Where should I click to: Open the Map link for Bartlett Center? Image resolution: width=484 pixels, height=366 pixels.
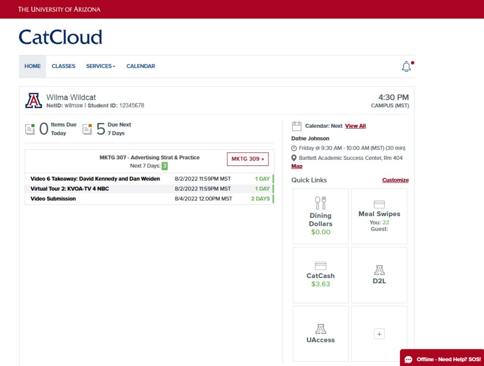(x=297, y=166)
